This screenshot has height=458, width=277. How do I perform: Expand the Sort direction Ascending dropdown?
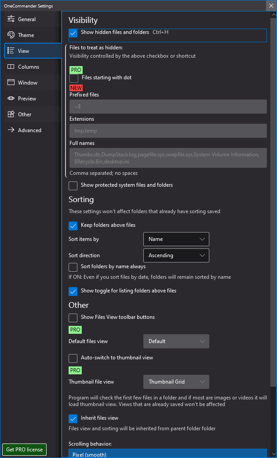click(176, 255)
